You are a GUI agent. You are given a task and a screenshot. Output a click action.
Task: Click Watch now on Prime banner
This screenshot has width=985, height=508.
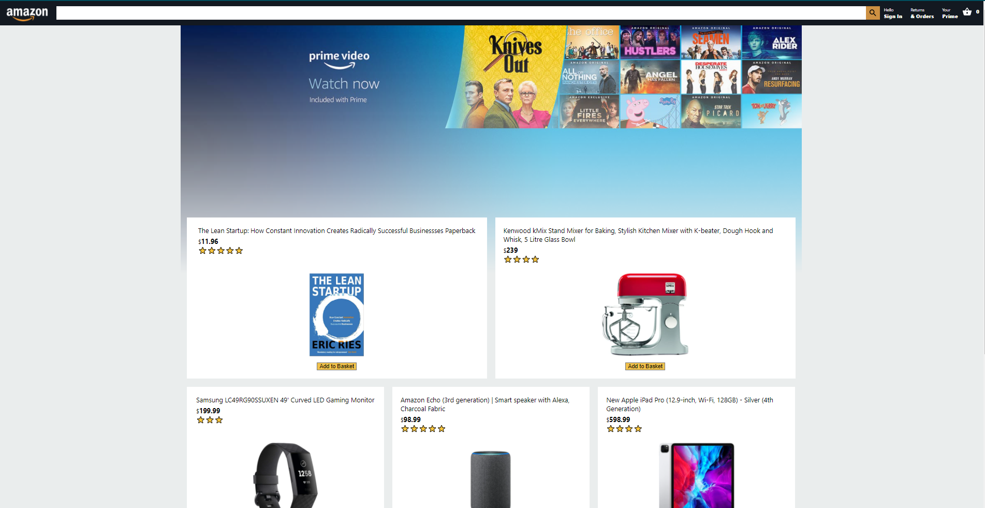tap(344, 84)
